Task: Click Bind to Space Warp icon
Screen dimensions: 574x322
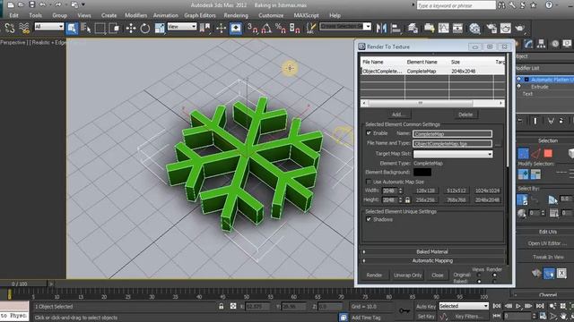Action: (24, 28)
